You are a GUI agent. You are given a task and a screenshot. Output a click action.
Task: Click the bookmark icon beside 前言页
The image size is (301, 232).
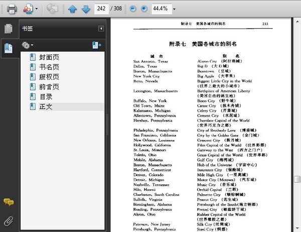click(33, 87)
